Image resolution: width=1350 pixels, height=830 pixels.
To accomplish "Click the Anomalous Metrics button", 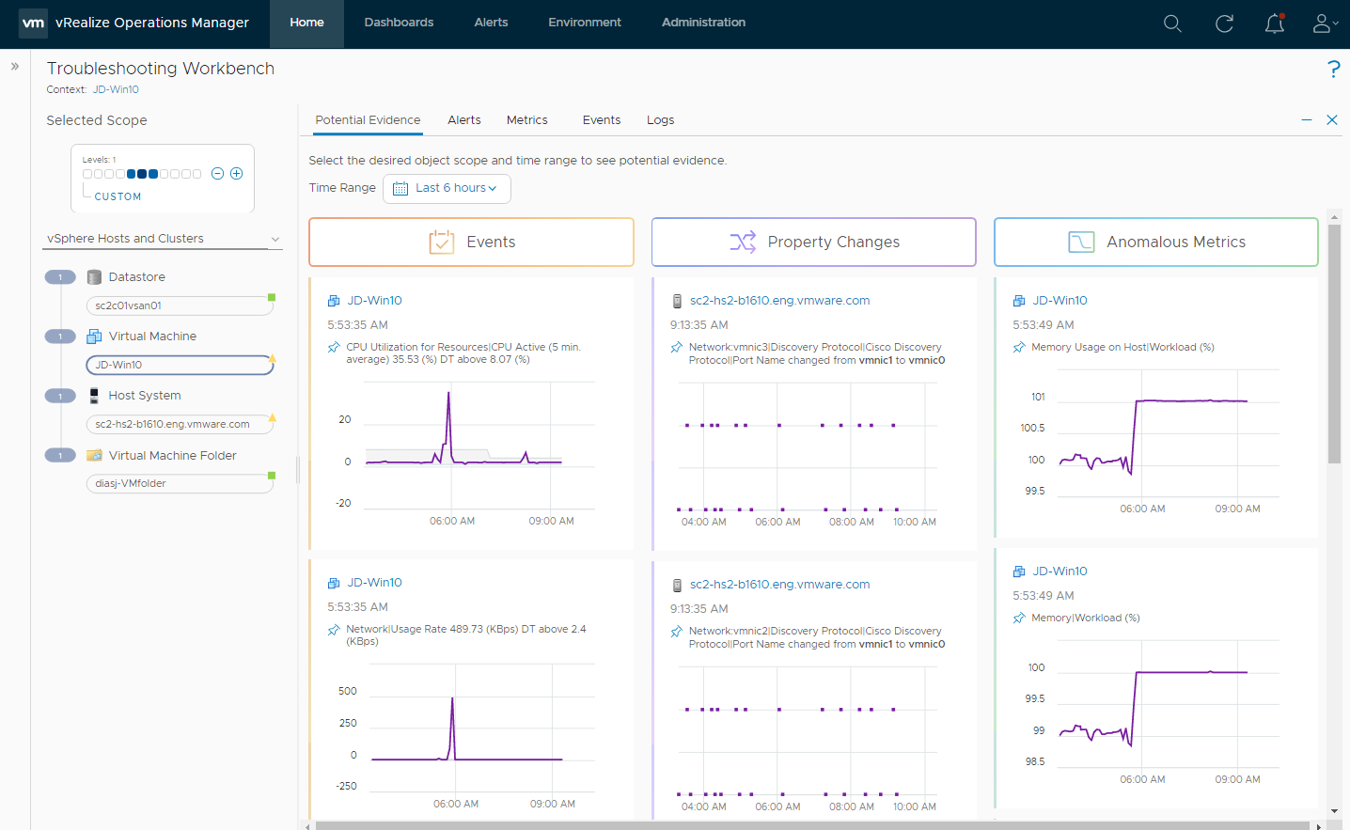I will point(1155,243).
